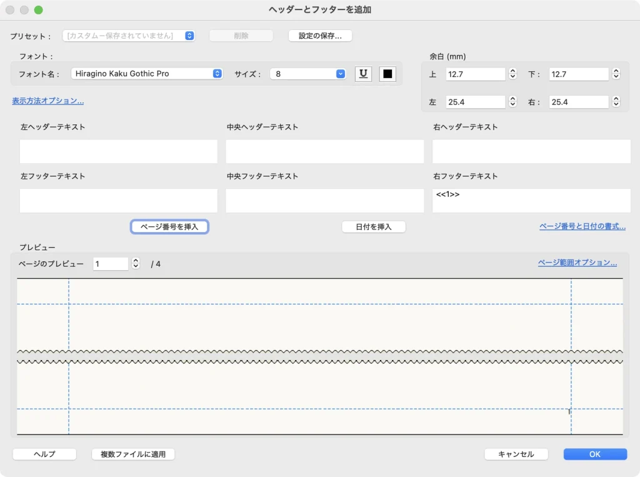The image size is (640, 477).
Task: Adjust the page preview stepper
Action: coord(136,263)
